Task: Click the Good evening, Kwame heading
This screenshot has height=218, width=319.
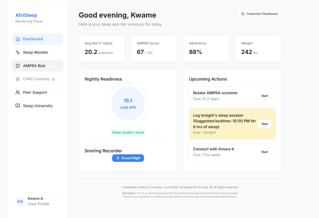Action: click(x=117, y=15)
